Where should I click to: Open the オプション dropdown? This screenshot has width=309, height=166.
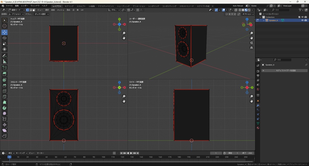click(x=247, y=14)
